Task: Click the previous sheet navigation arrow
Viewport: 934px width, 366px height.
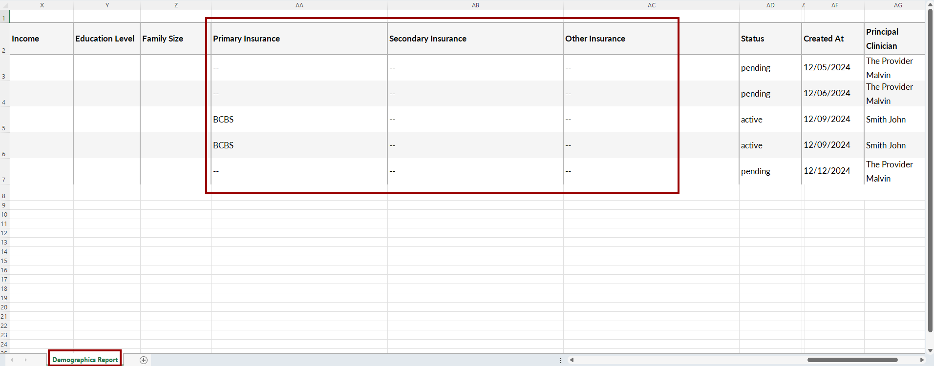Action: (x=12, y=360)
